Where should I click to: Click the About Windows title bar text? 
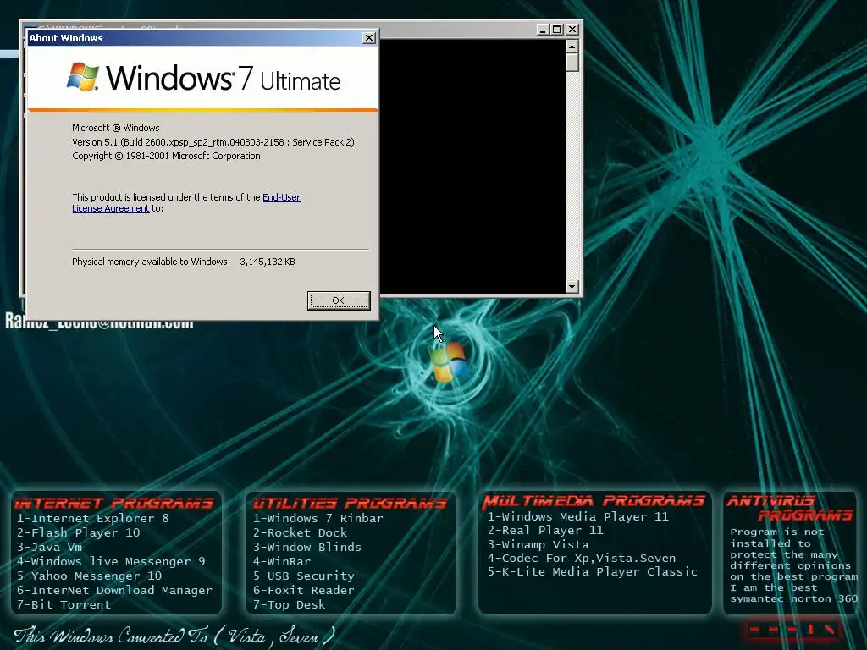click(66, 38)
